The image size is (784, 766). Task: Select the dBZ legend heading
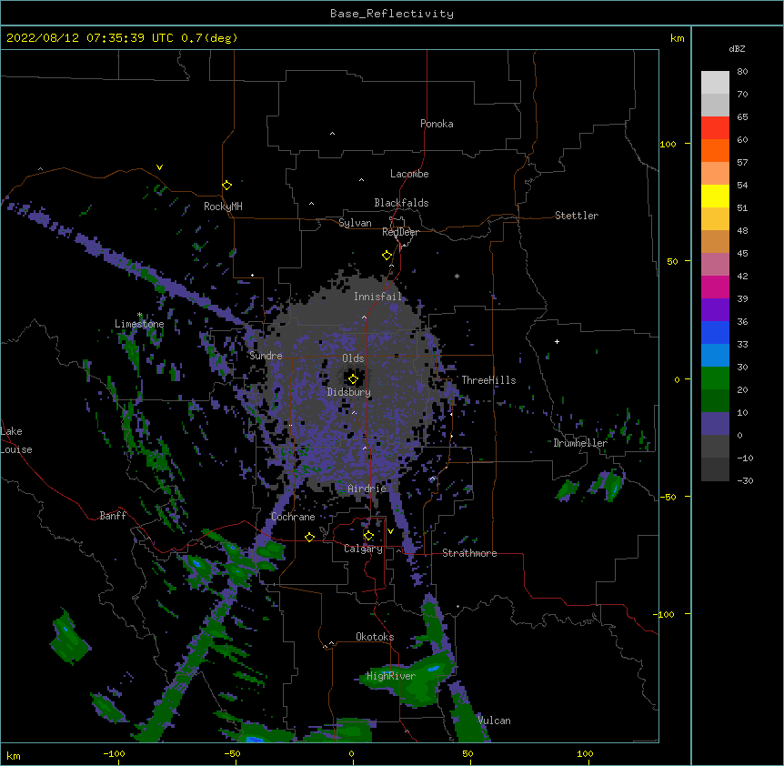tap(737, 49)
